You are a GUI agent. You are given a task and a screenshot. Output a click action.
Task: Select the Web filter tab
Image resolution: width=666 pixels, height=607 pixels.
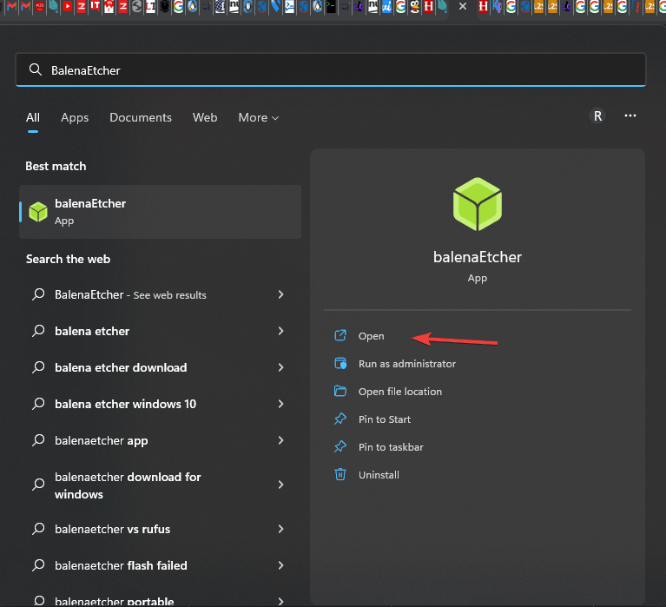click(x=205, y=117)
